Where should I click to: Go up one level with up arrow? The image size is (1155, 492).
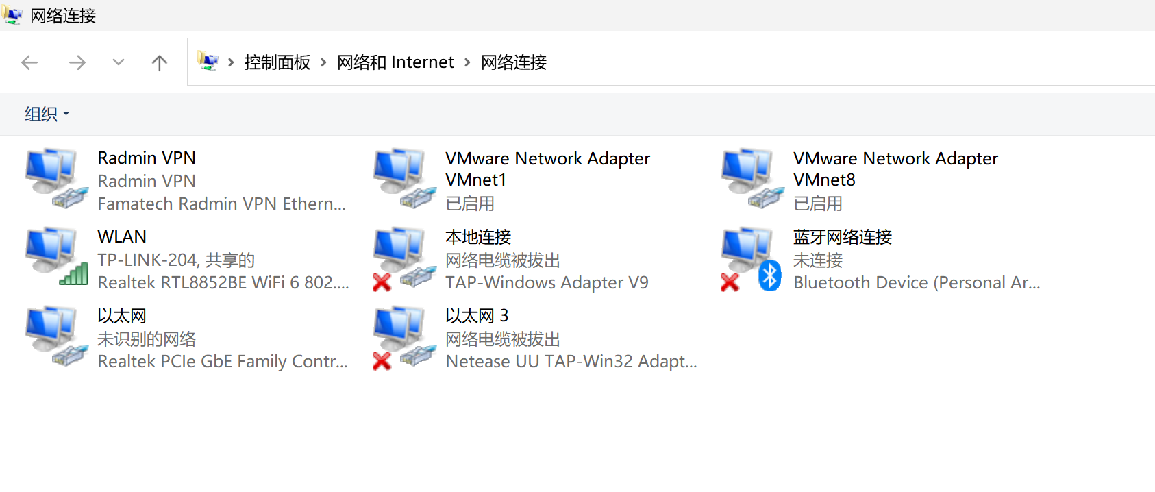pyautogui.click(x=160, y=63)
